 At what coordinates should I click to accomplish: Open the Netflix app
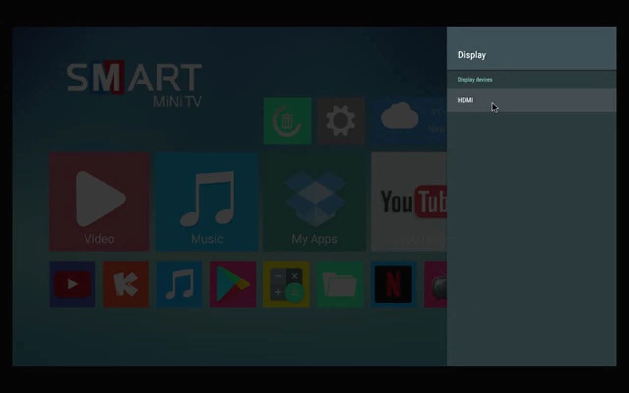[x=393, y=284]
